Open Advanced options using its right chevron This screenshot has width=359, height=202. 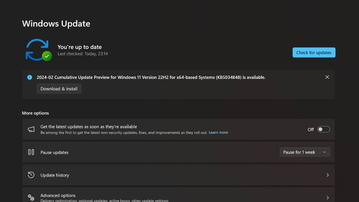[327, 197]
